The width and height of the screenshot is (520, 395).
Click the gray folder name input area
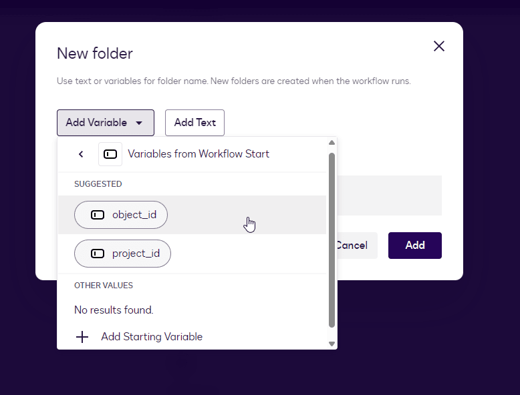tap(388, 195)
